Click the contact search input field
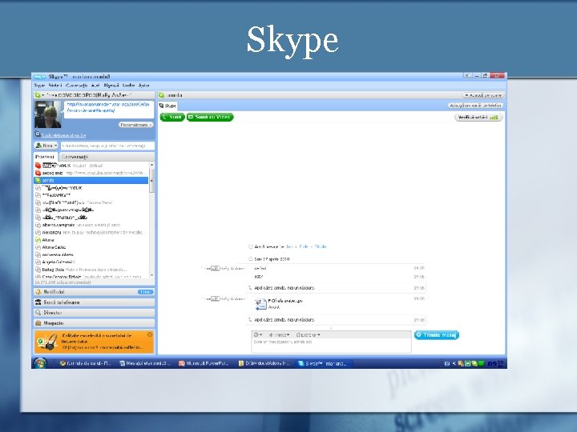 point(107,146)
